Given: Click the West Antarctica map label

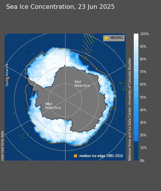Looking at the screenshot, I should click(x=53, y=106).
